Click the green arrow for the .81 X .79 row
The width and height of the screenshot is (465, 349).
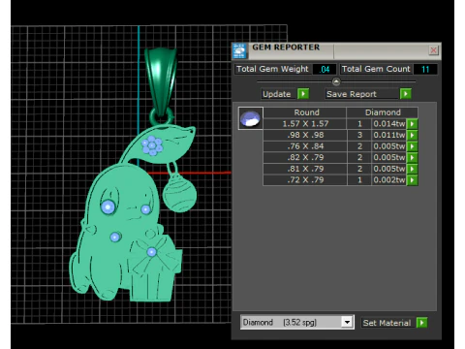[x=412, y=169]
